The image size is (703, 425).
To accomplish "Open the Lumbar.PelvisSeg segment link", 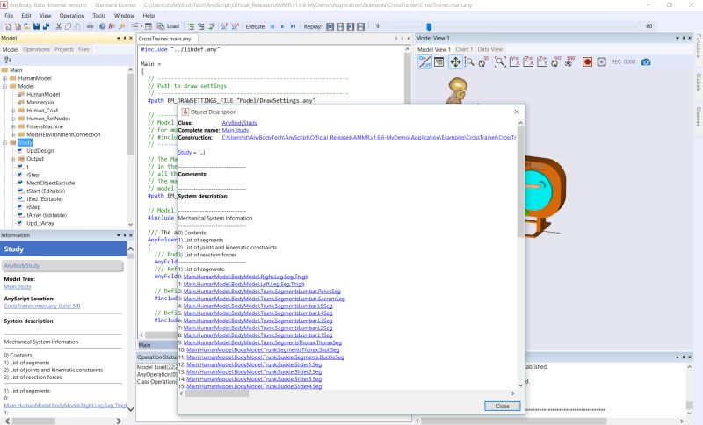I will coord(262,292).
